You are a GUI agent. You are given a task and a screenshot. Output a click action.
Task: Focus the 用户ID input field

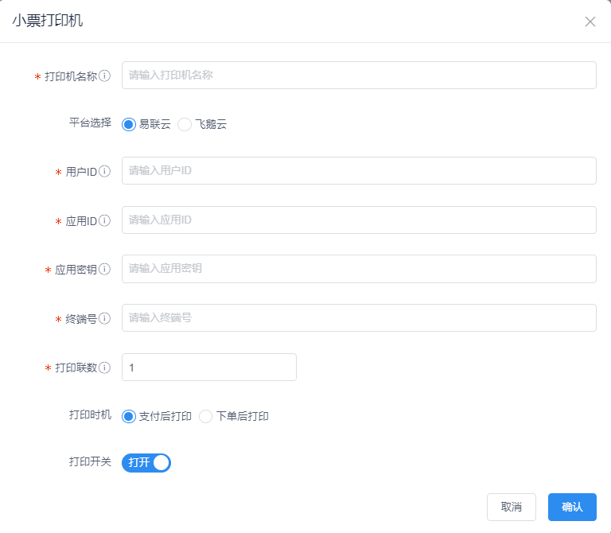pyautogui.click(x=359, y=171)
